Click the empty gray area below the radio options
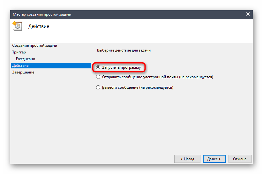The height and width of the screenshot is (174, 263). coord(172,121)
